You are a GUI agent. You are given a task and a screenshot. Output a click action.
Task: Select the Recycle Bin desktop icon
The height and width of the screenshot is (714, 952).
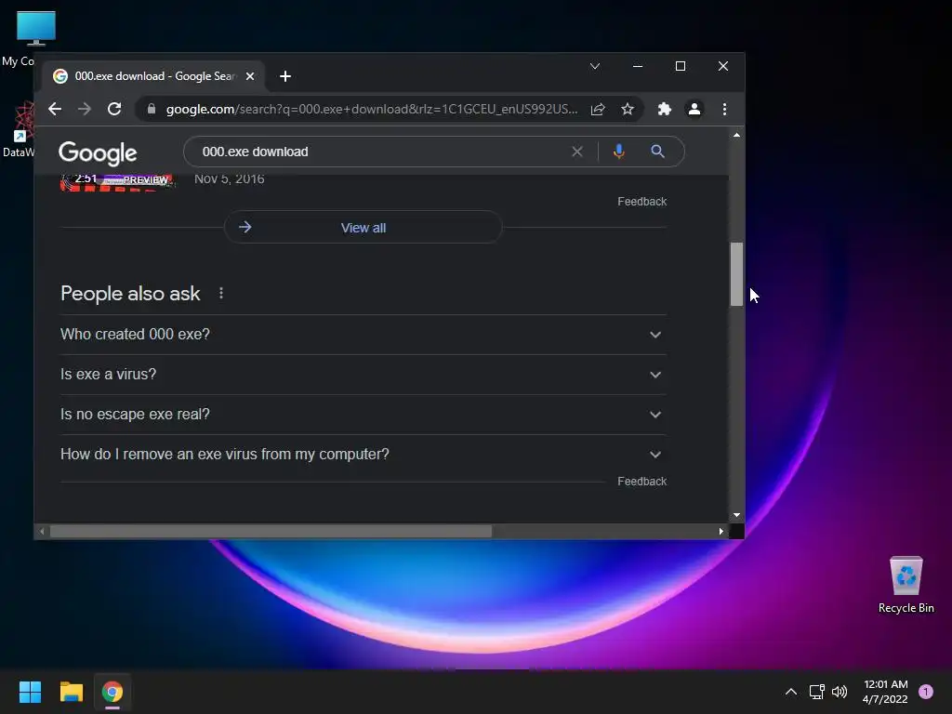[x=906, y=586]
